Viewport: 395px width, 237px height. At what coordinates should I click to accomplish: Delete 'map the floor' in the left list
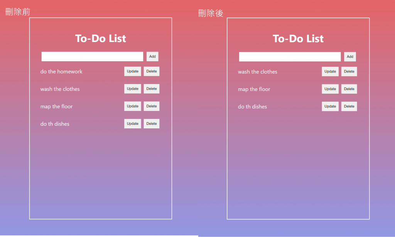tap(151, 106)
